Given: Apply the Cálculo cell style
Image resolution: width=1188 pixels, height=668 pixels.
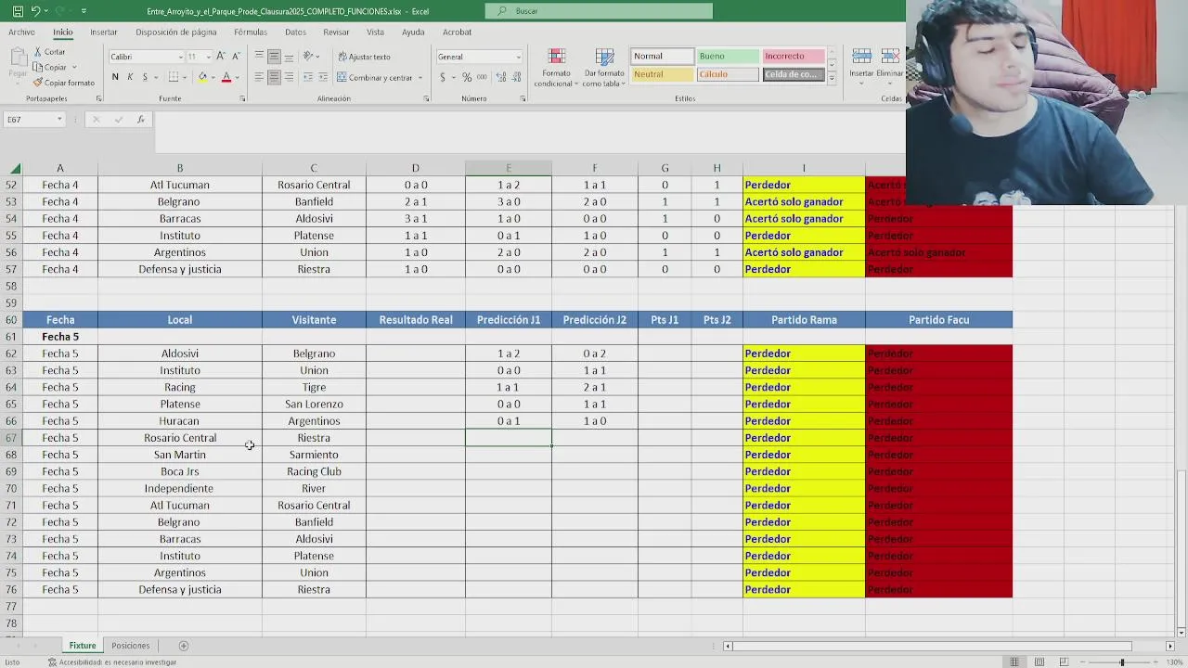Looking at the screenshot, I should click(x=727, y=74).
